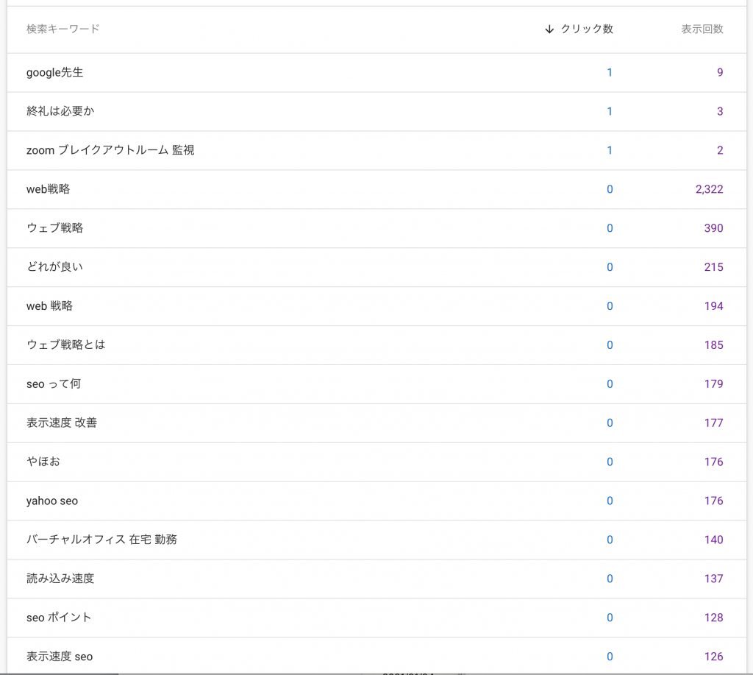Click the seo ポイント query row
This screenshot has width=753, height=675.
59,618
